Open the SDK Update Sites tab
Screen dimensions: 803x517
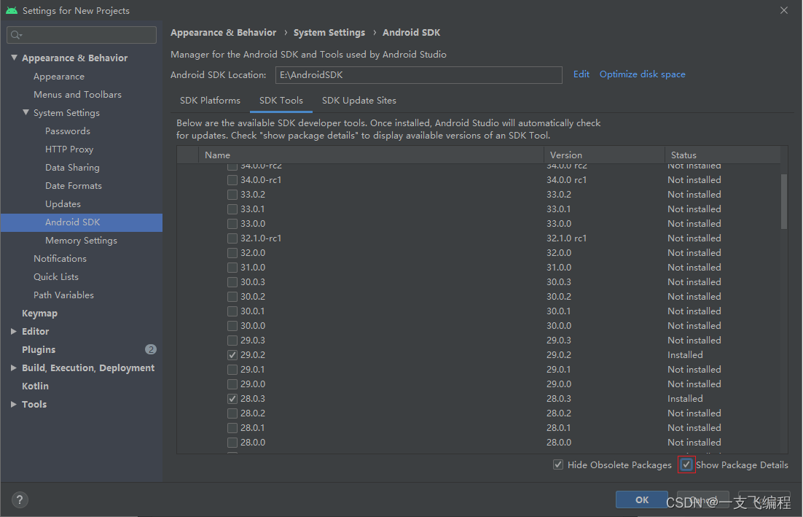[x=359, y=101]
